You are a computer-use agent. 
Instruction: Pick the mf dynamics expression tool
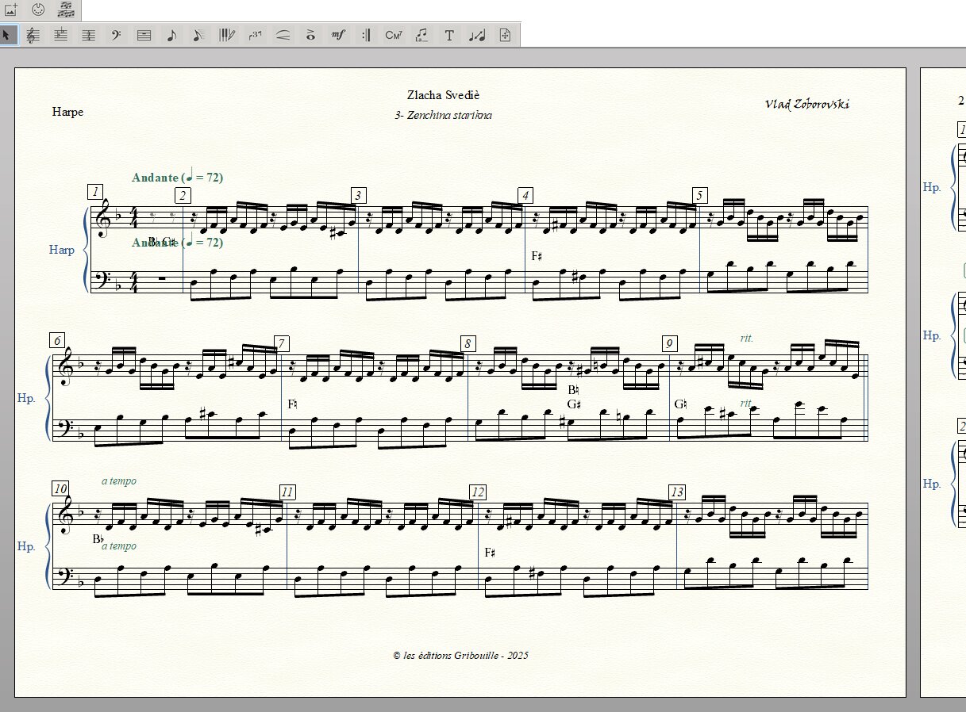coord(338,35)
